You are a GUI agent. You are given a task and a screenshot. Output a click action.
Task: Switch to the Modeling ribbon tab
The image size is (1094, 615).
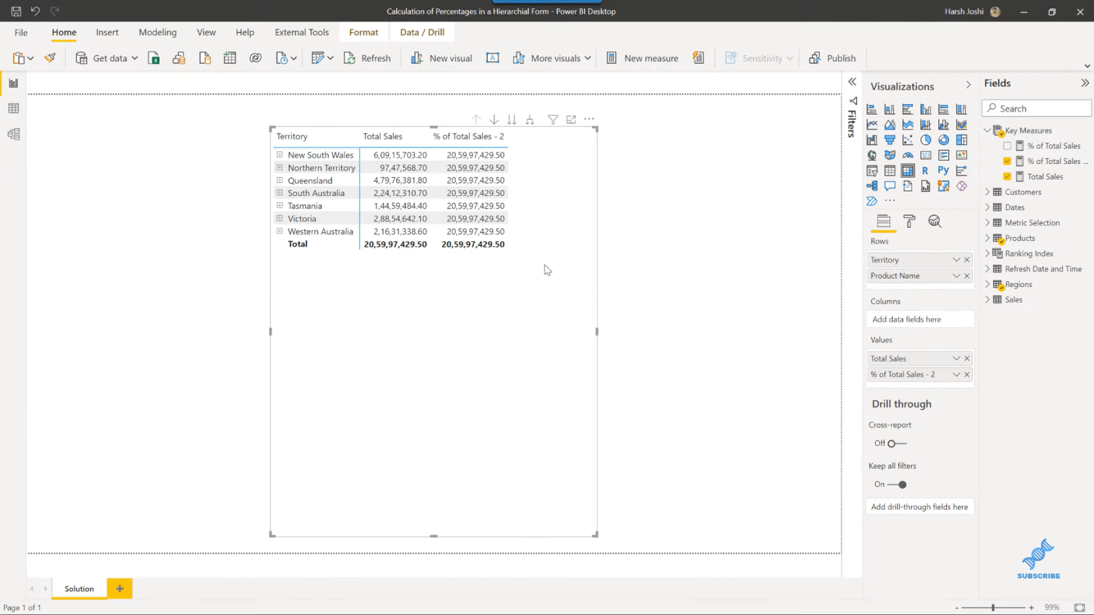pos(158,33)
